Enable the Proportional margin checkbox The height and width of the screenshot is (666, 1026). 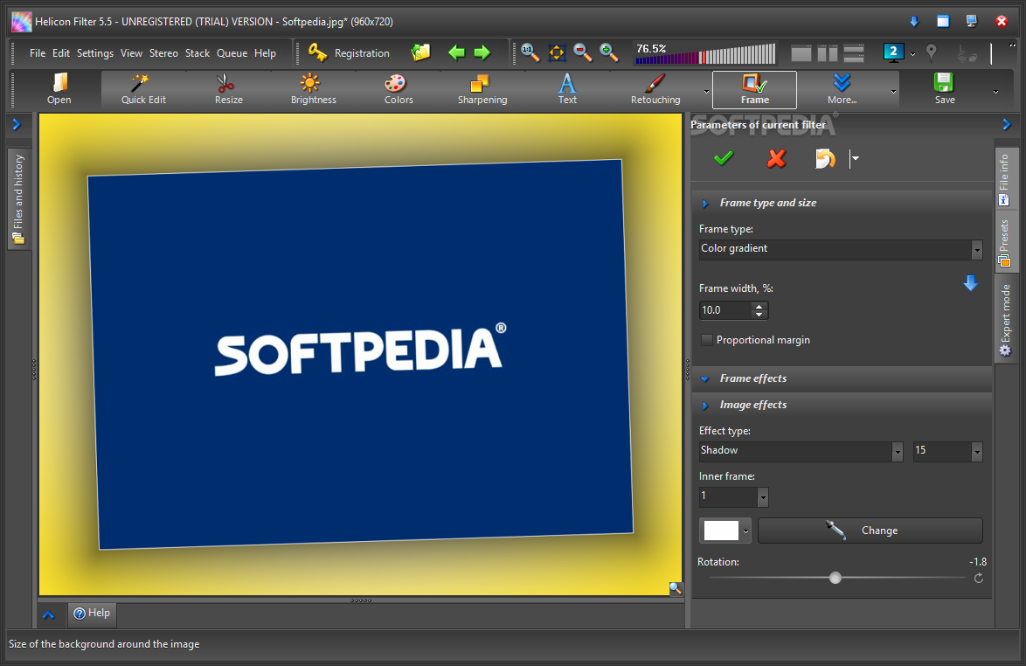[707, 340]
